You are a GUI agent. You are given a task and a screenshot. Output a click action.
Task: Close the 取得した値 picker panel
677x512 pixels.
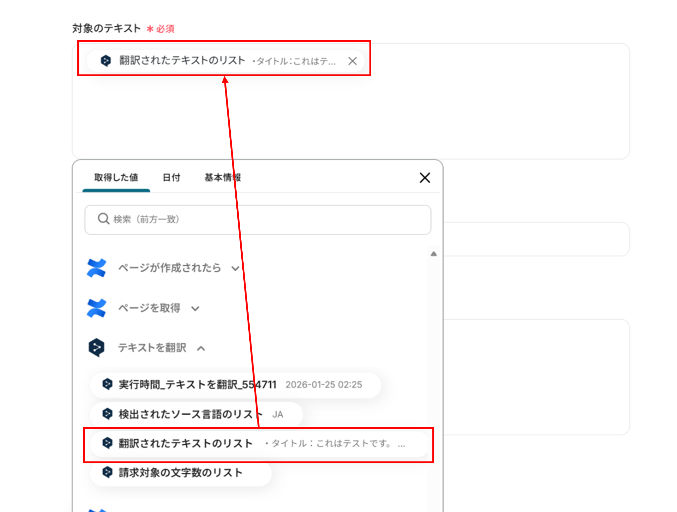click(x=424, y=178)
